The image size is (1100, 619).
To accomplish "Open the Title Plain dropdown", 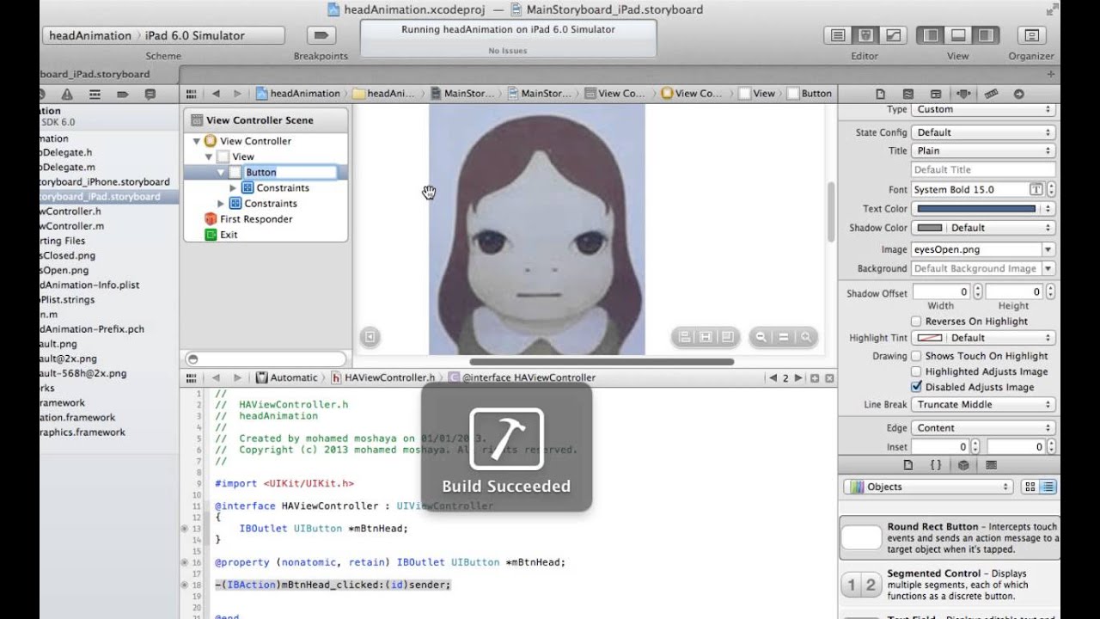I will click(983, 150).
